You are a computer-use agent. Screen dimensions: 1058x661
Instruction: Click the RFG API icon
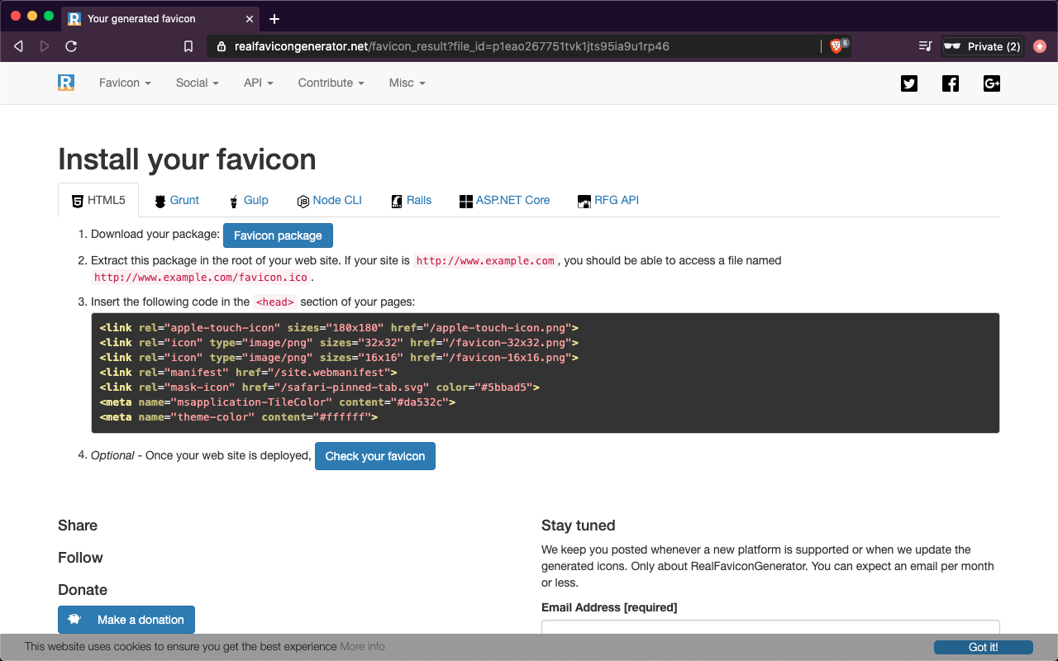tap(584, 201)
